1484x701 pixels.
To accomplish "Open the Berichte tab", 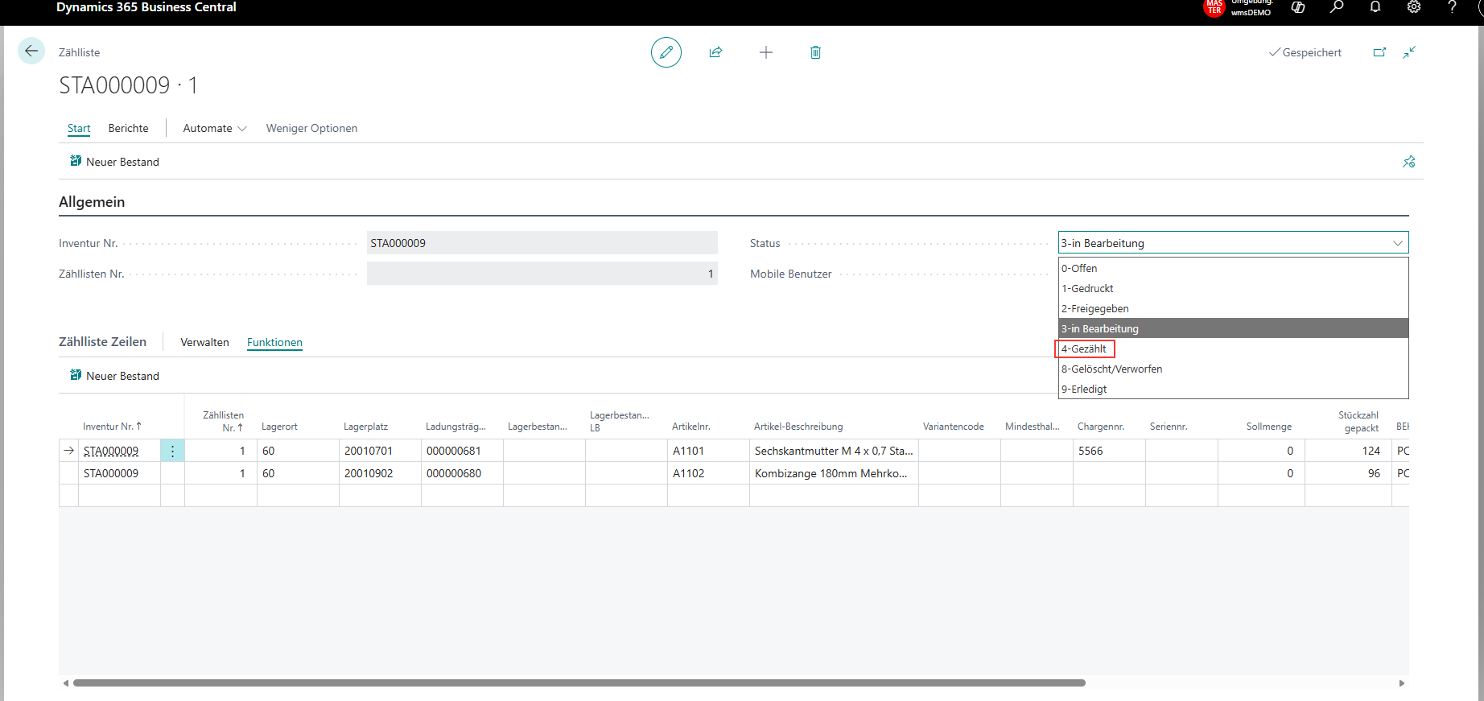I will (129, 128).
